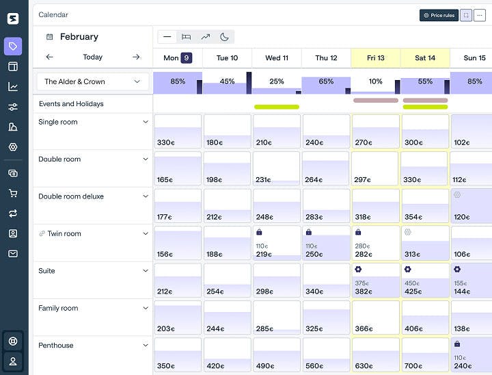Image resolution: width=492 pixels, height=375 pixels.
Task: Click the green event bar on Sat 14
Action: tap(425, 107)
